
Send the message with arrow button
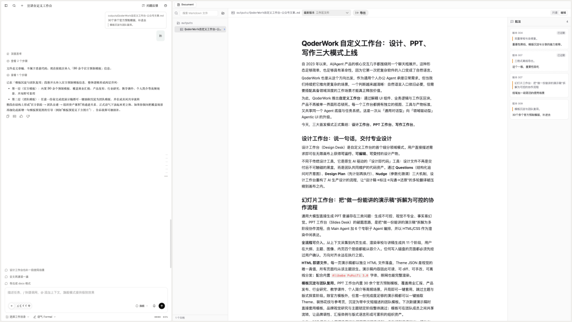tap(162, 306)
